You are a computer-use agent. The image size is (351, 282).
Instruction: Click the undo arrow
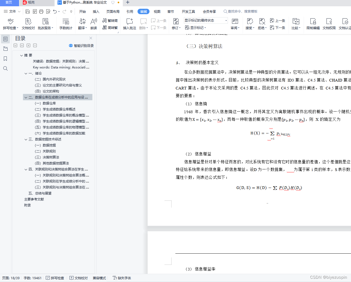[55, 11]
